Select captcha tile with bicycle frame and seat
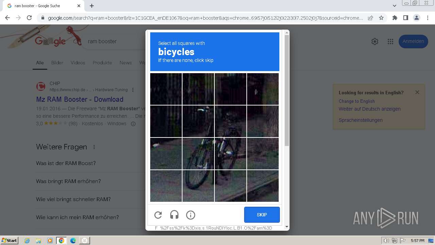The width and height of the screenshot is (435, 245). 230,153
